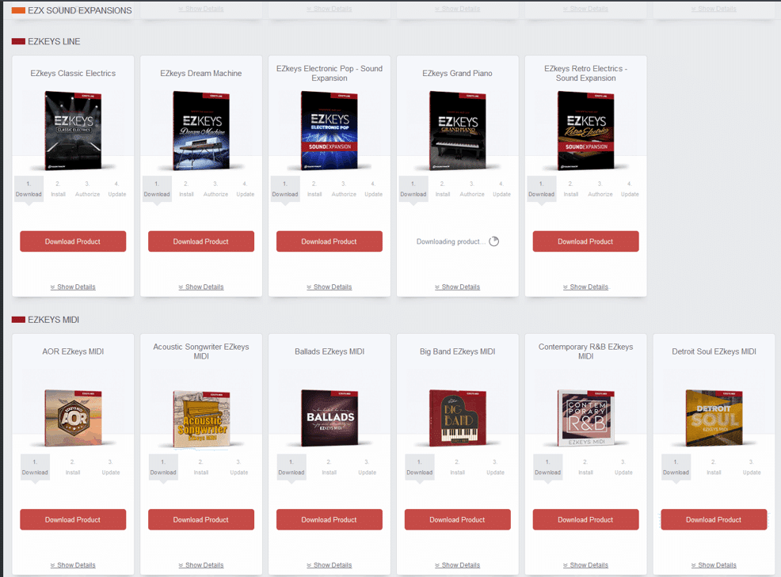The width and height of the screenshot is (781, 577).
Task: Click the spinner beside Downloading product
Action: click(x=494, y=241)
